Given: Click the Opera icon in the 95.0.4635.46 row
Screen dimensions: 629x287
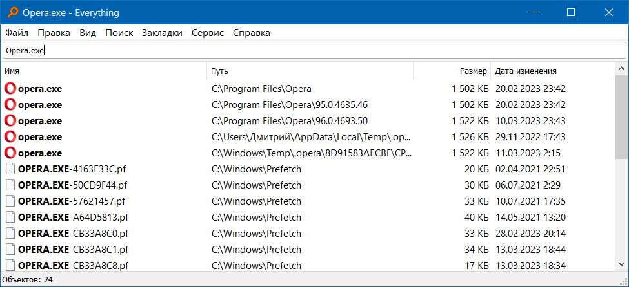Looking at the screenshot, I should [x=10, y=105].
